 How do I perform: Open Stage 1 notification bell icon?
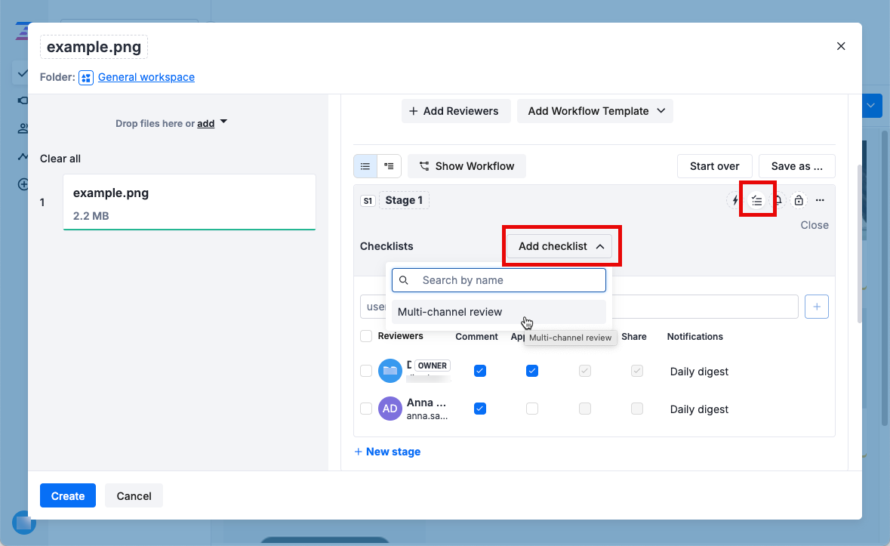pos(779,200)
